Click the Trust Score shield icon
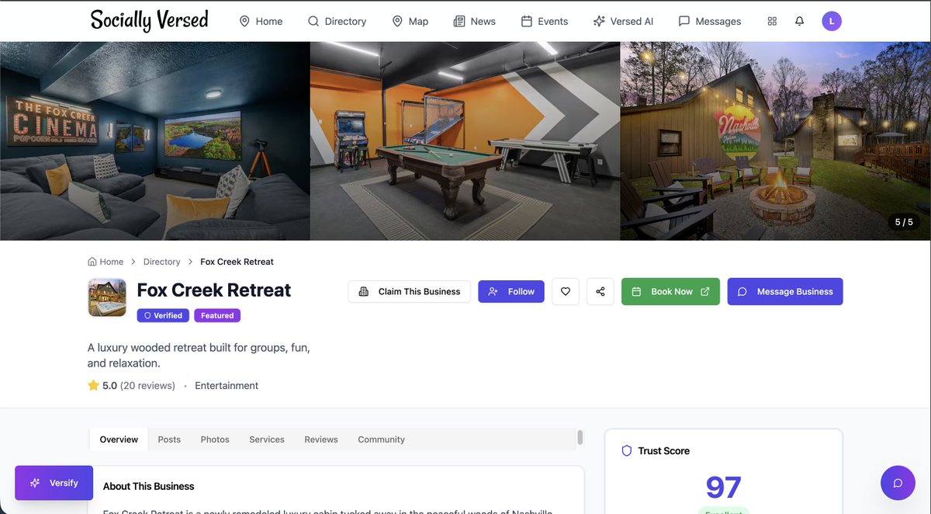 [627, 450]
